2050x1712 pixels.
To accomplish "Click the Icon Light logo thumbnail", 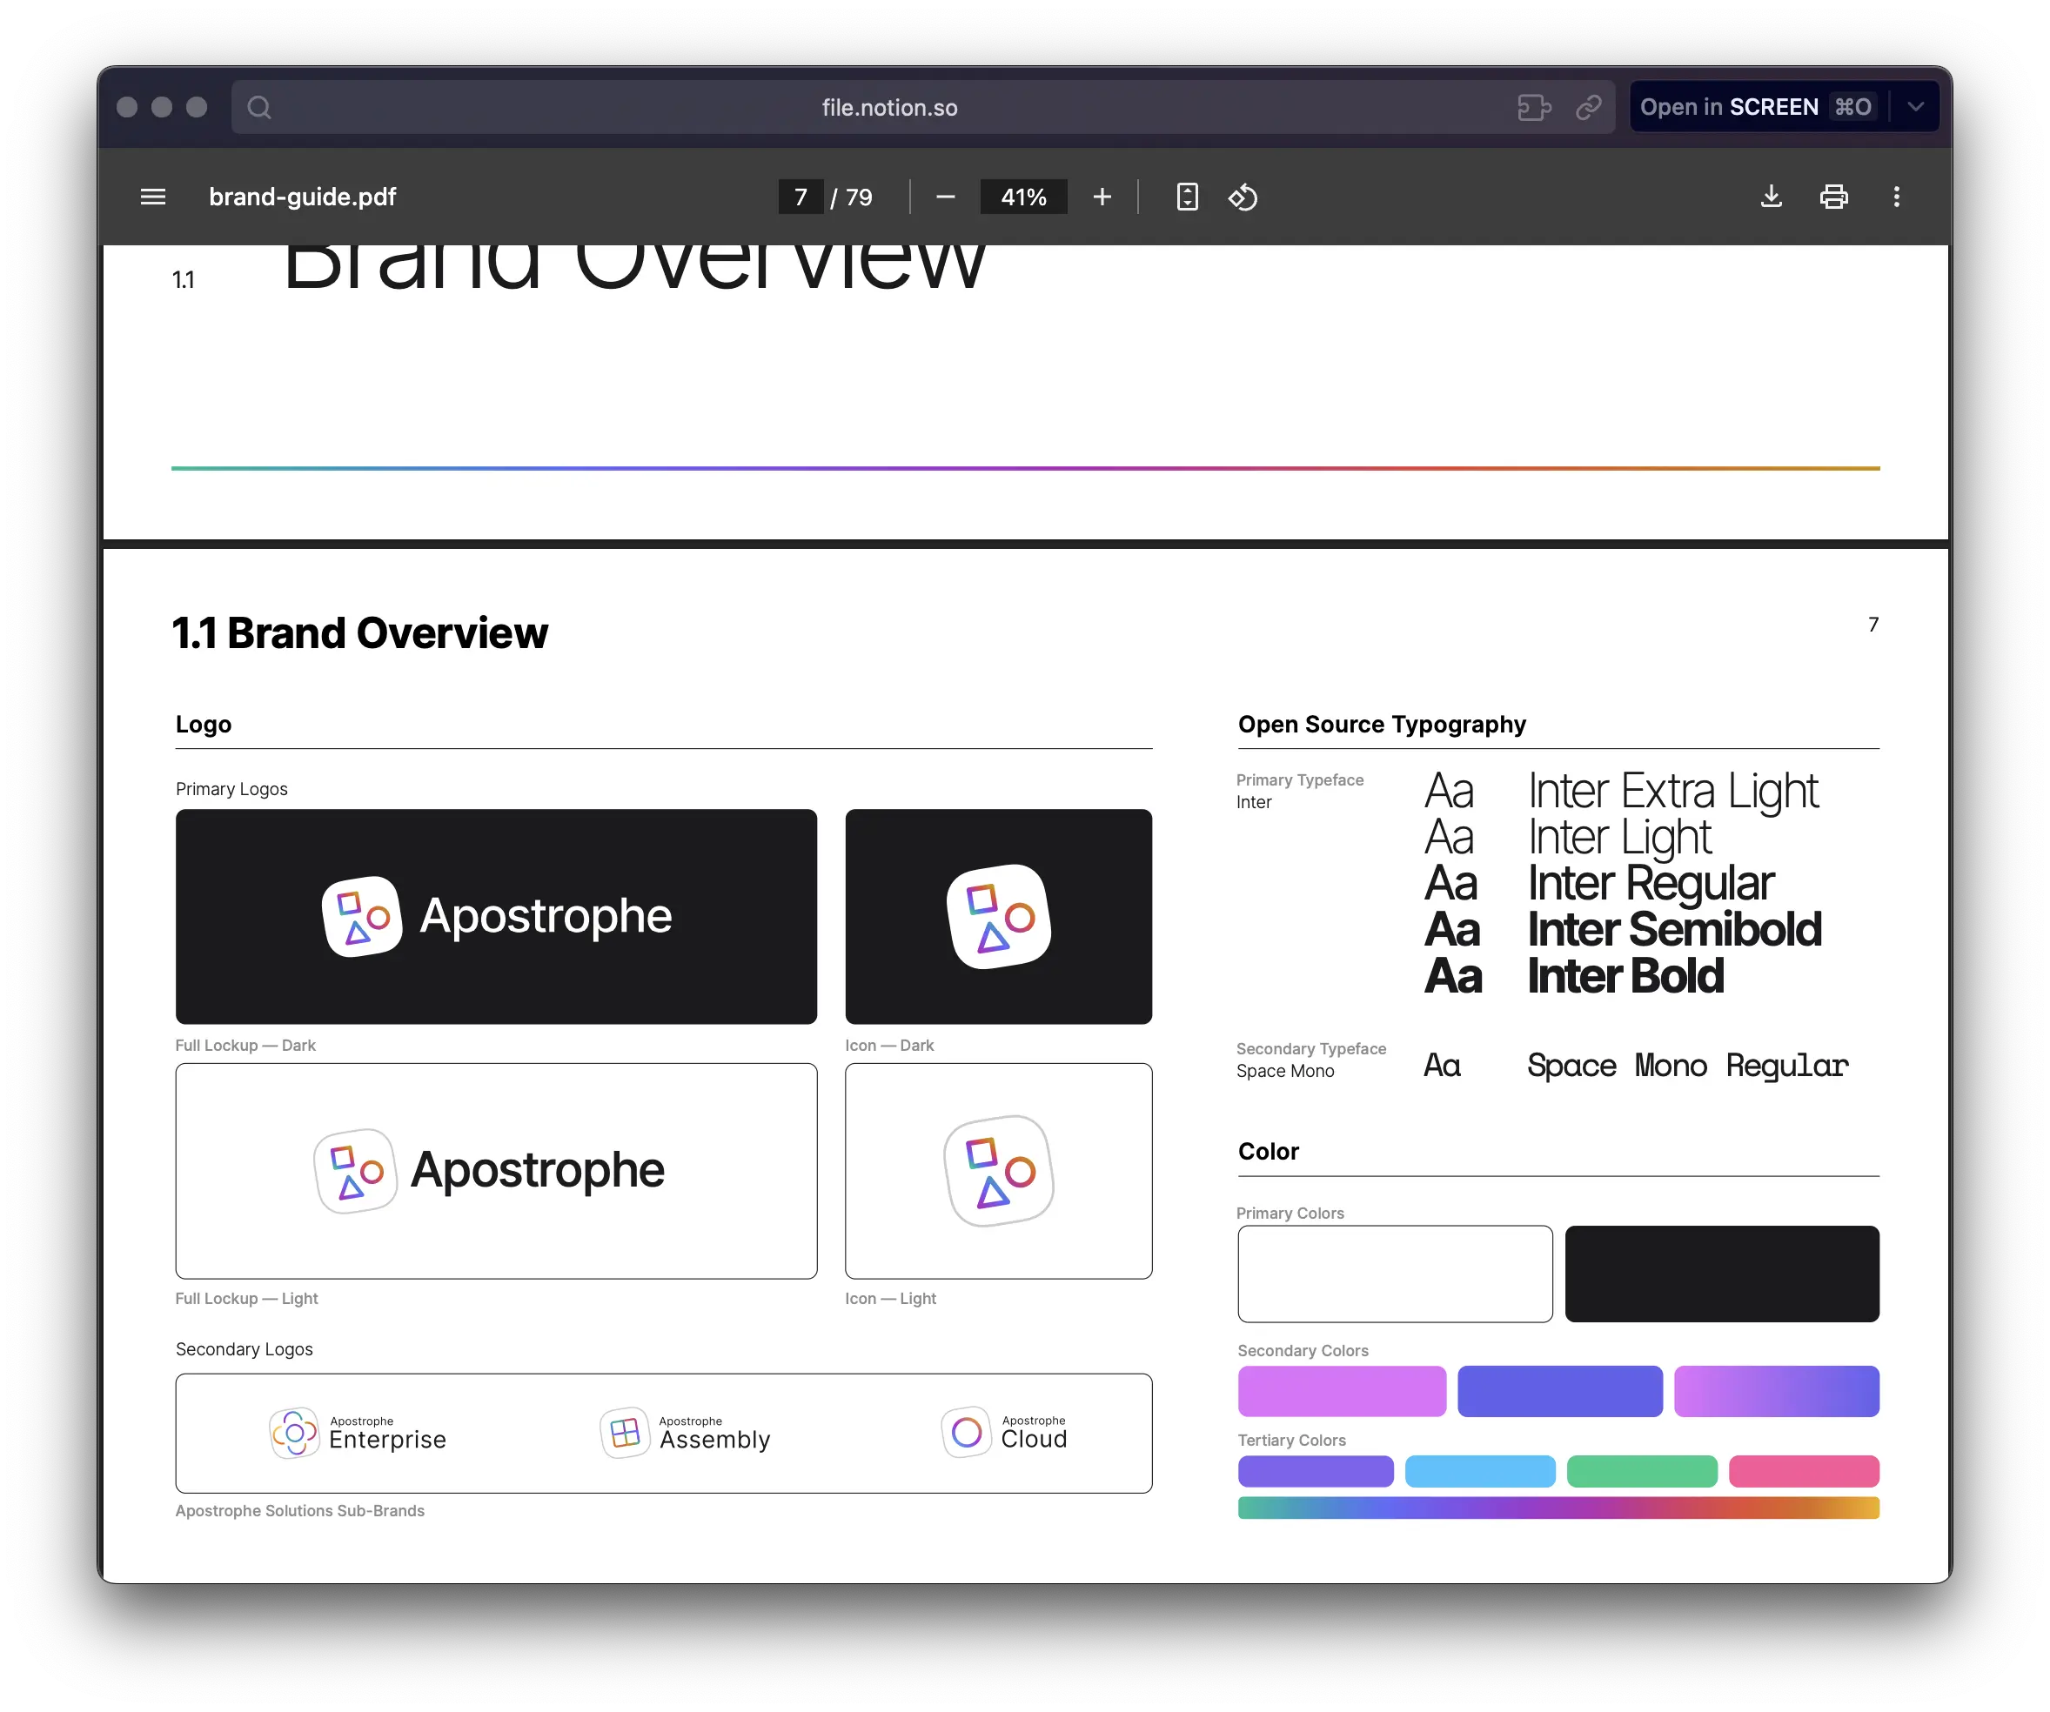I will click(x=999, y=1171).
